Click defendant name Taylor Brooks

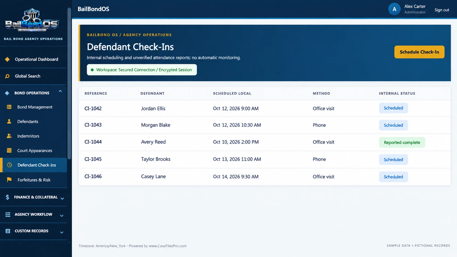[156, 159]
